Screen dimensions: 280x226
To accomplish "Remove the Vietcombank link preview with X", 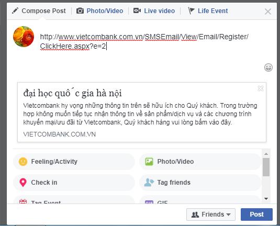I will tap(261, 88).
